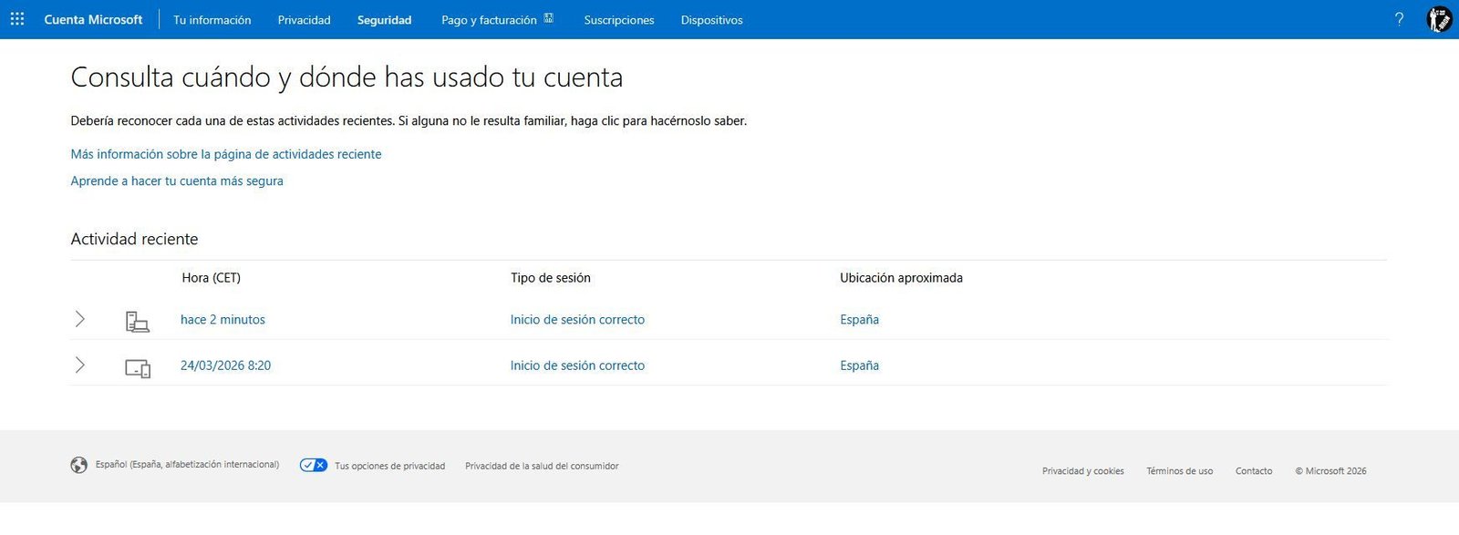Viewport: 1459px width, 535px height.
Task: Click the icon next to Pago y facturación
Action: point(549,18)
